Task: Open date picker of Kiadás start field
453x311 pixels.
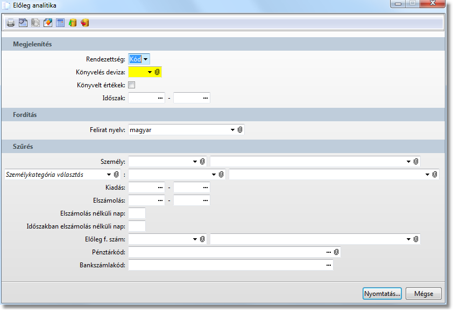Action: (160, 188)
